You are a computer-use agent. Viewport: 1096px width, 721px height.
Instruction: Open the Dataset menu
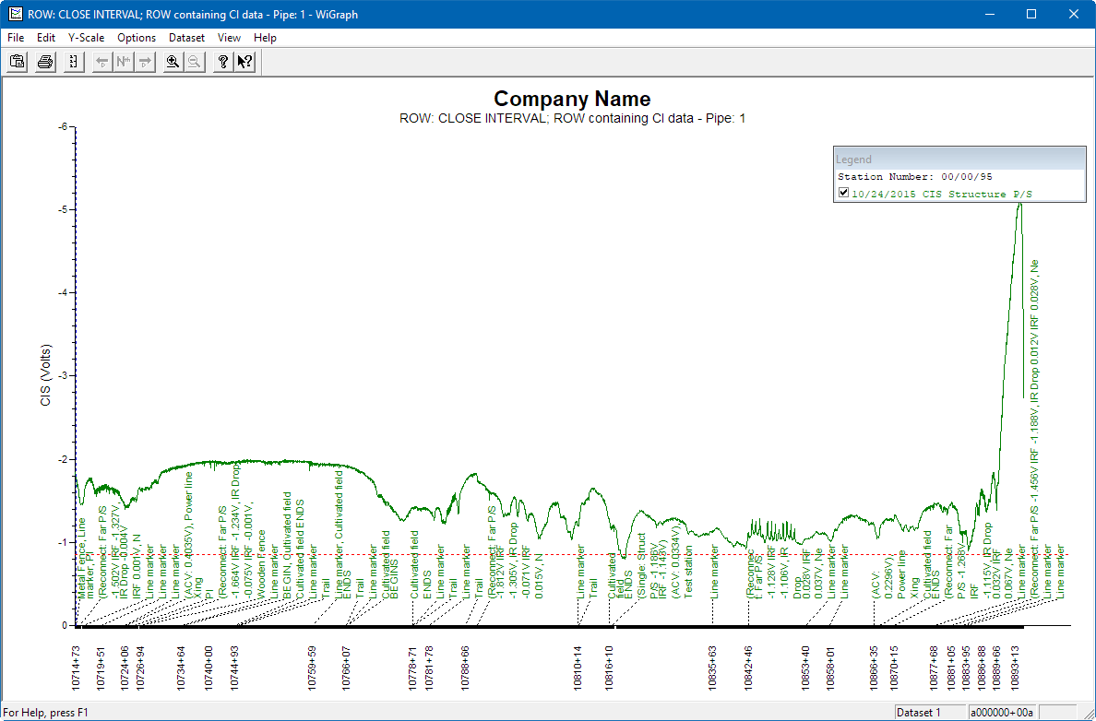[x=186, y=38]
